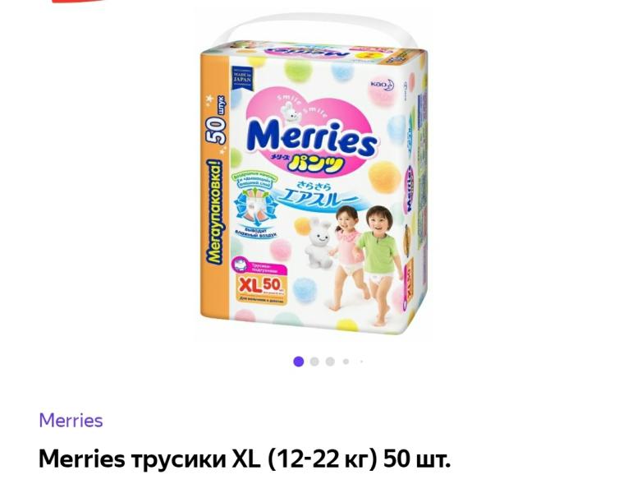628x493 pixels.
Task: Click the XL 50 size label on pack
Action: (262, 287)
